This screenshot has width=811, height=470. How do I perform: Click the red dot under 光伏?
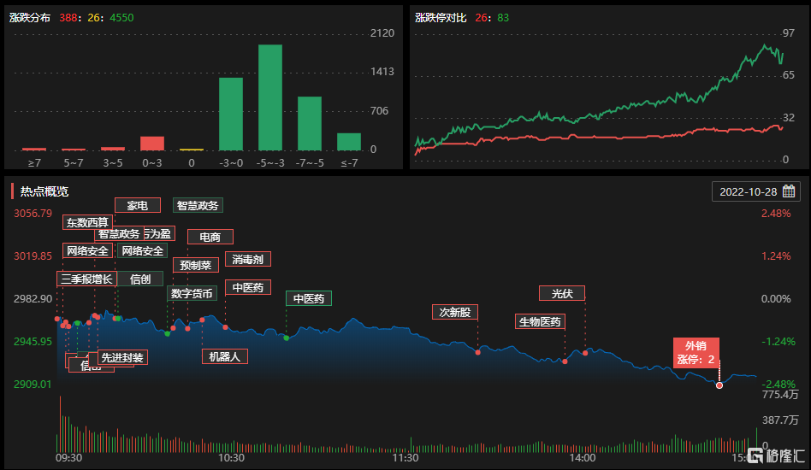tap(585, 353)
